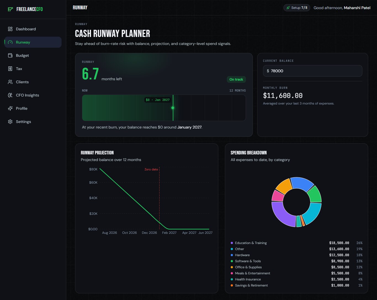Click the FreelanceCFO brand name
Screen dimensions: 377x300
30,9
